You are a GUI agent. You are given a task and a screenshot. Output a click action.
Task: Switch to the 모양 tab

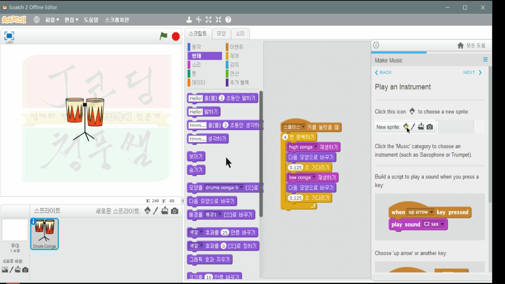tap(221, 34)
